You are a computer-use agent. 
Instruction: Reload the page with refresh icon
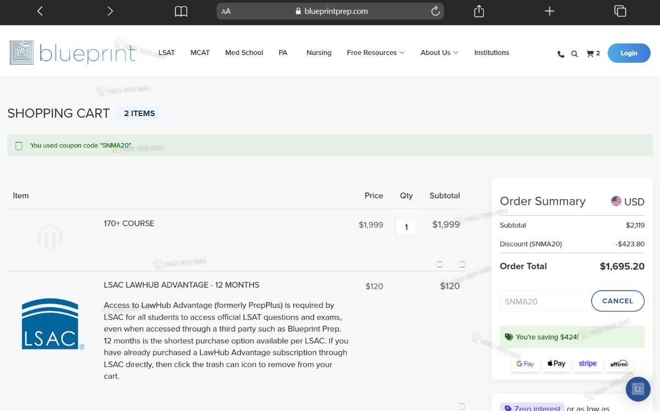pyautogui.click(x=435, y=11)
